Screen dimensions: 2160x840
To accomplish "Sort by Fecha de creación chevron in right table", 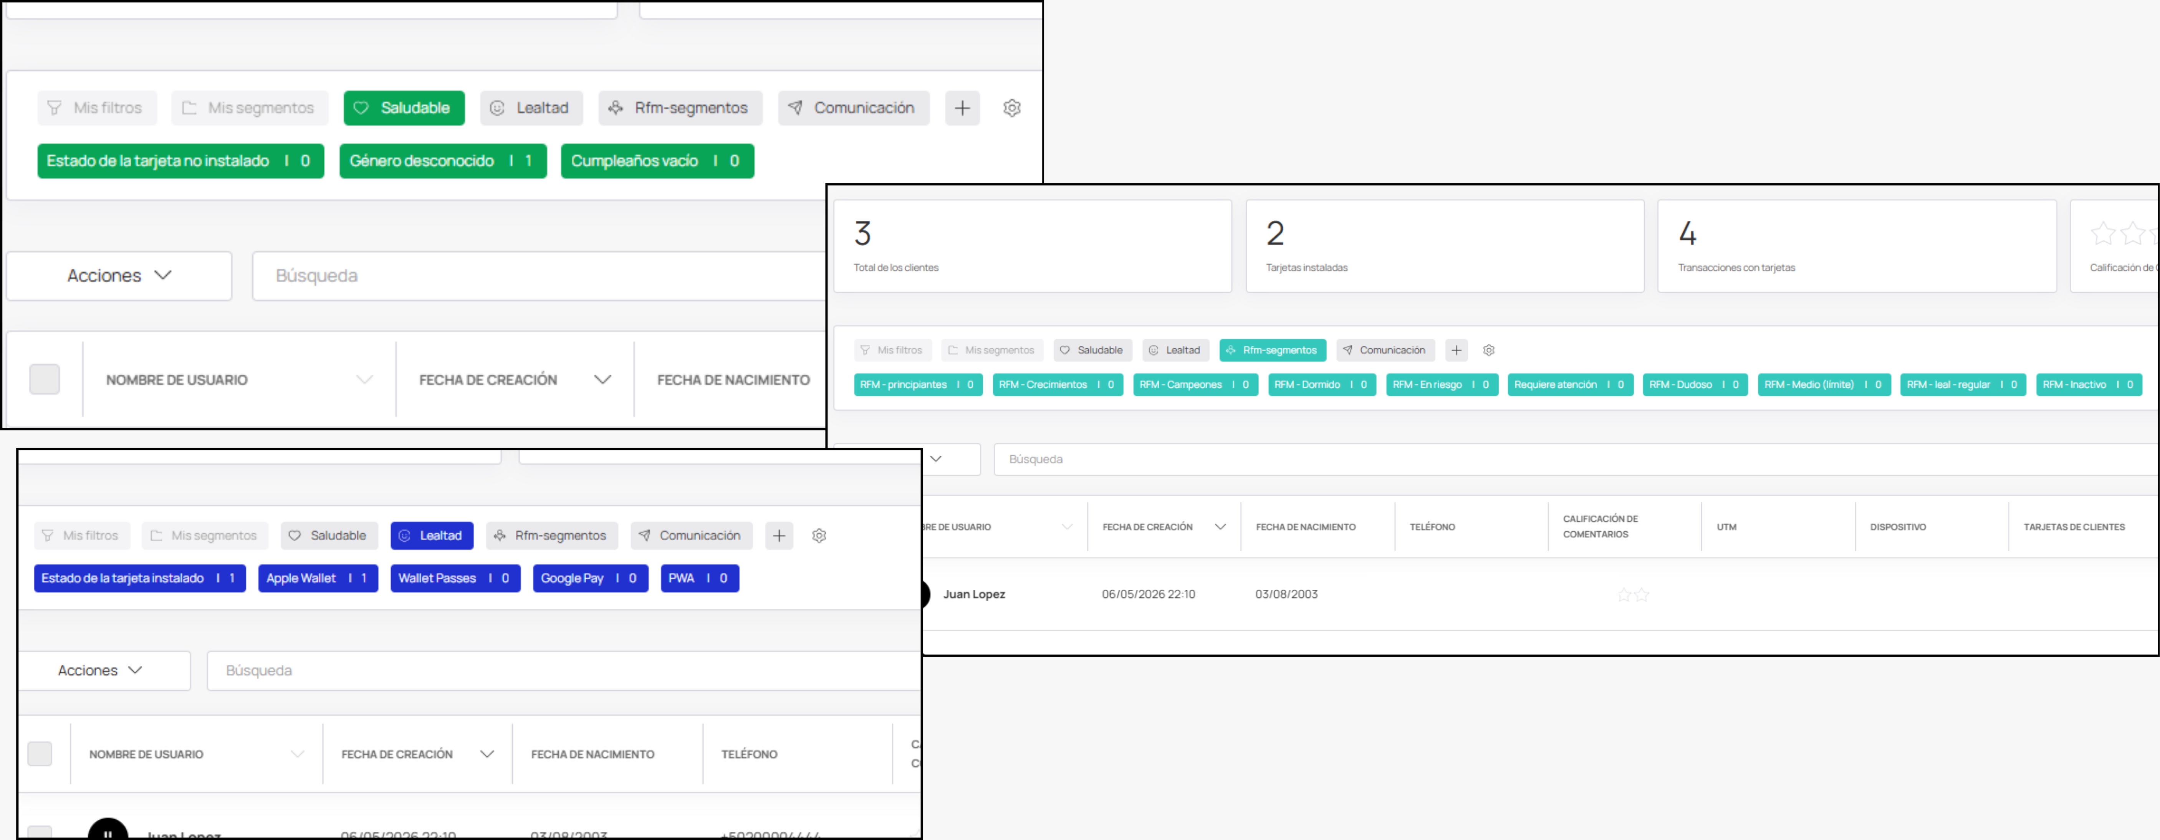I will pos(1220,527).
